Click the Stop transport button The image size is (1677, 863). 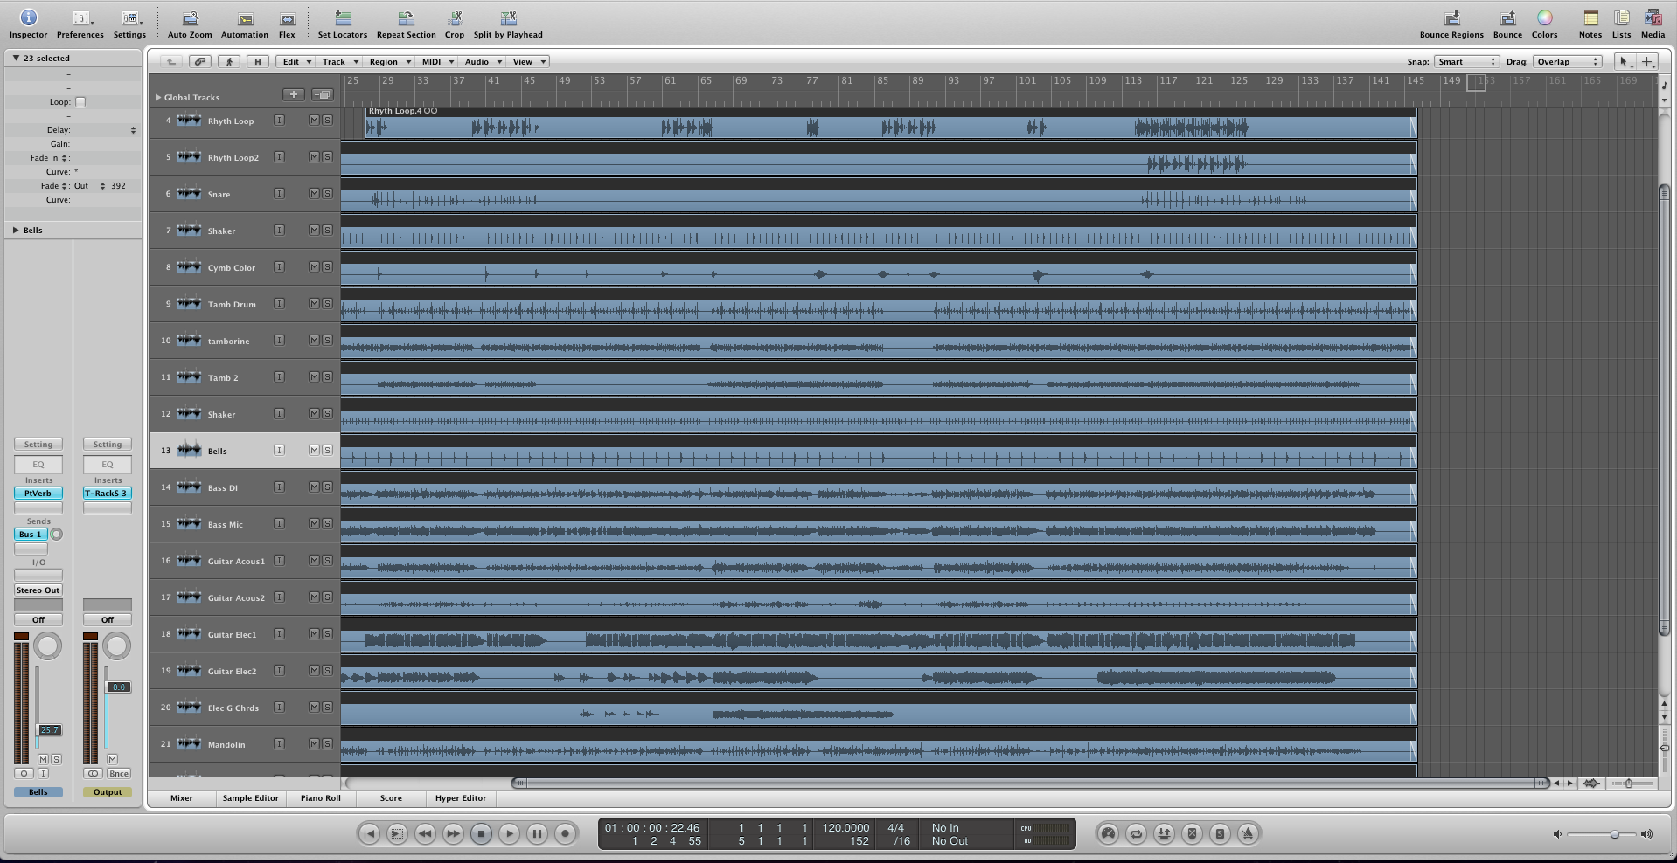pyautogui.click(x=481, y=833)
